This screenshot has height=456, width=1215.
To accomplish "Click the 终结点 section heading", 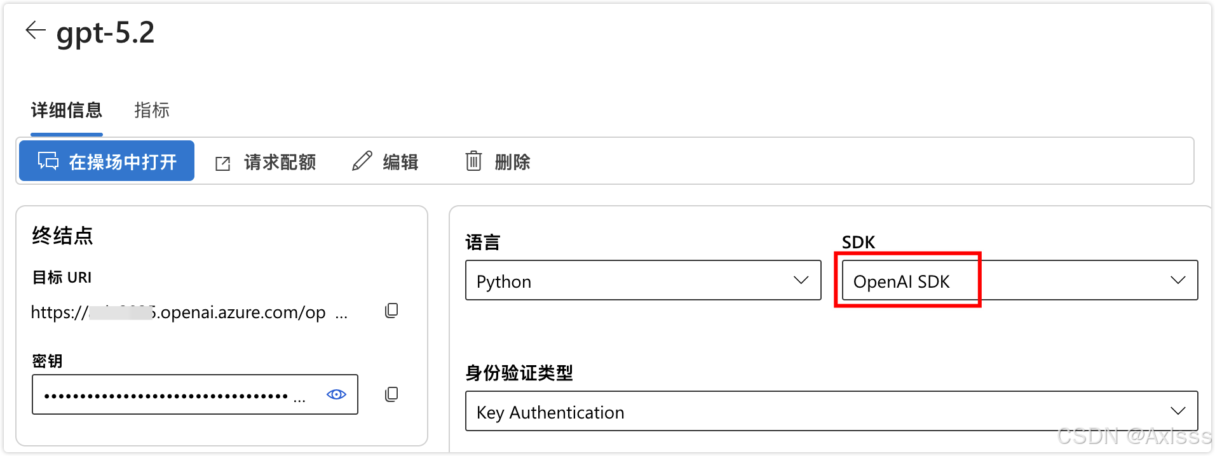I will point(62,236).
